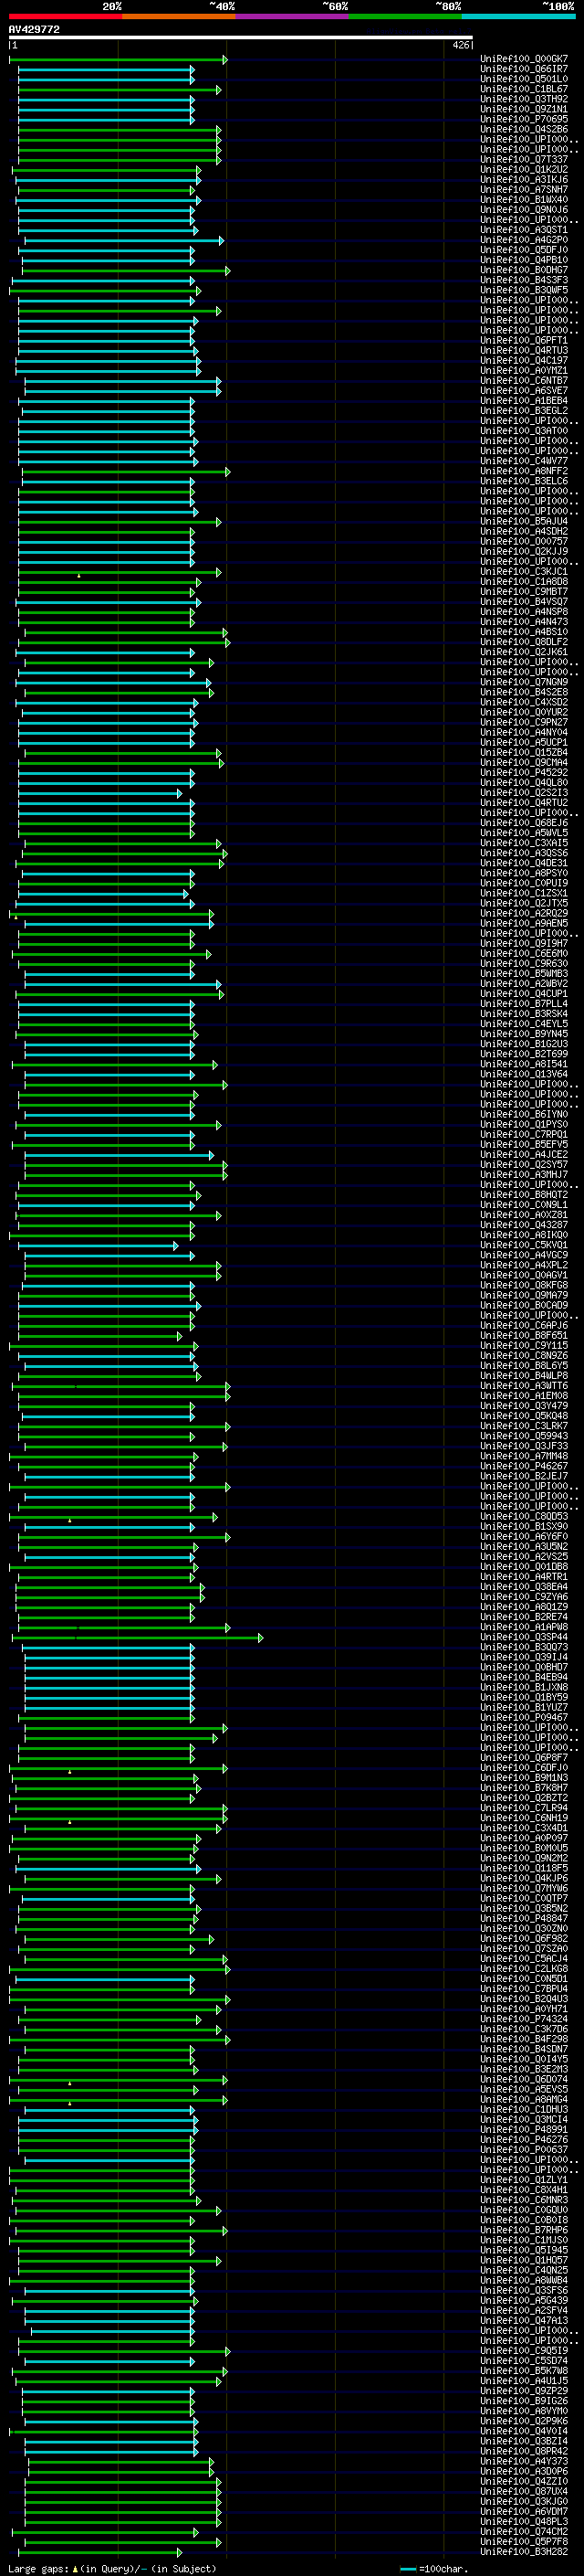
Task: Open hit UniRef100_A4G2P0
Action: click(524, 240)
